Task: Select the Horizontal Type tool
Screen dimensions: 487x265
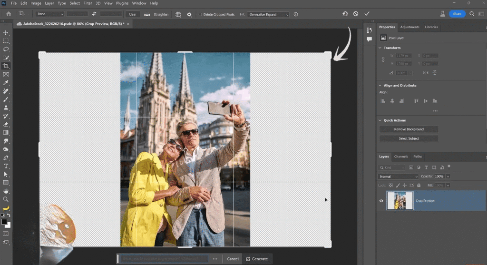Action: click(6, 166)
